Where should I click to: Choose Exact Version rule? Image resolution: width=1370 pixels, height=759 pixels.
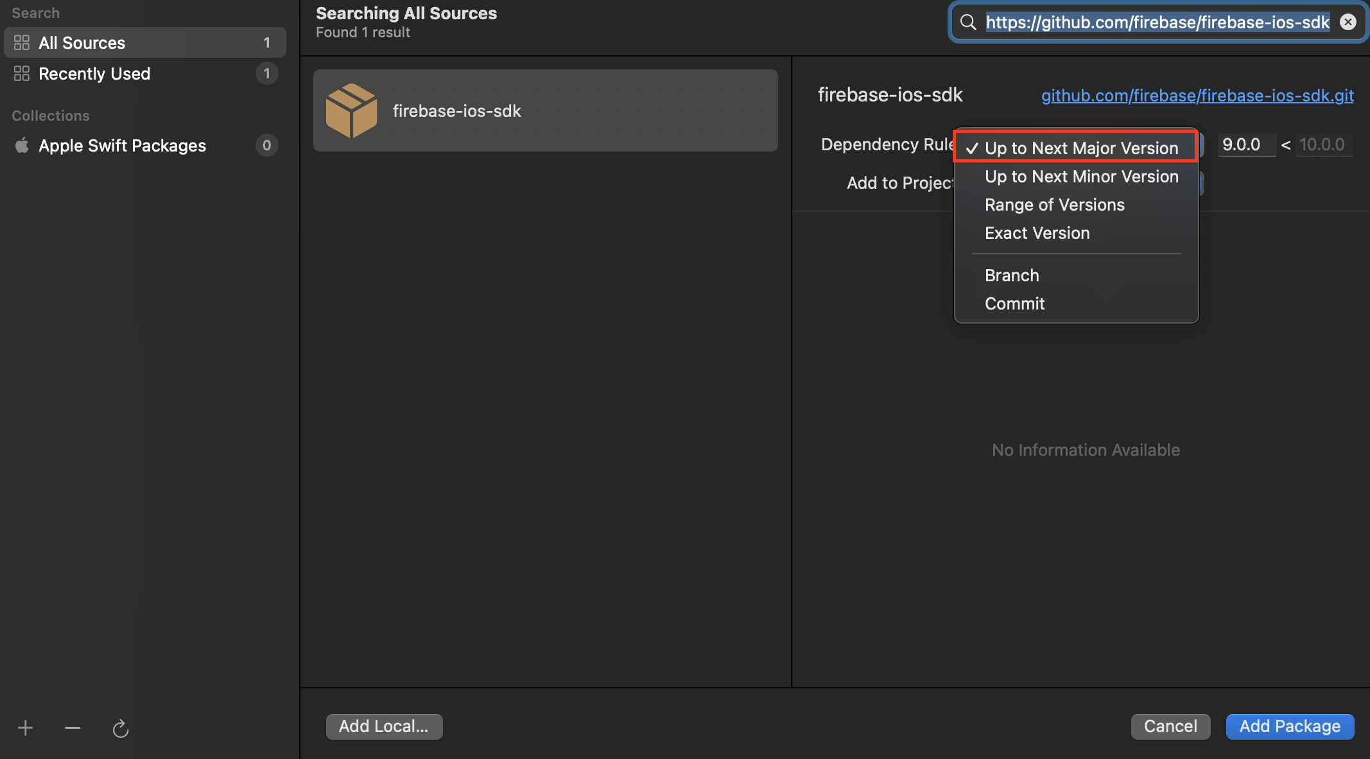tap(1076, 232)
